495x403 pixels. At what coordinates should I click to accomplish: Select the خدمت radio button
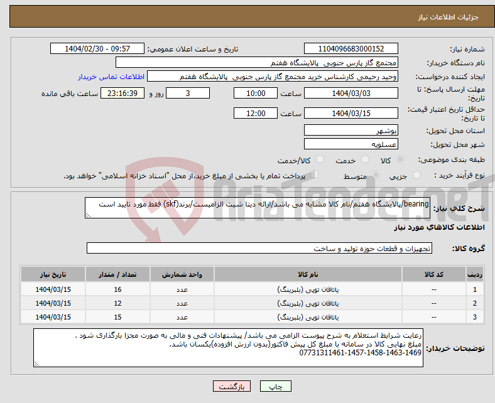click(365, 159)
